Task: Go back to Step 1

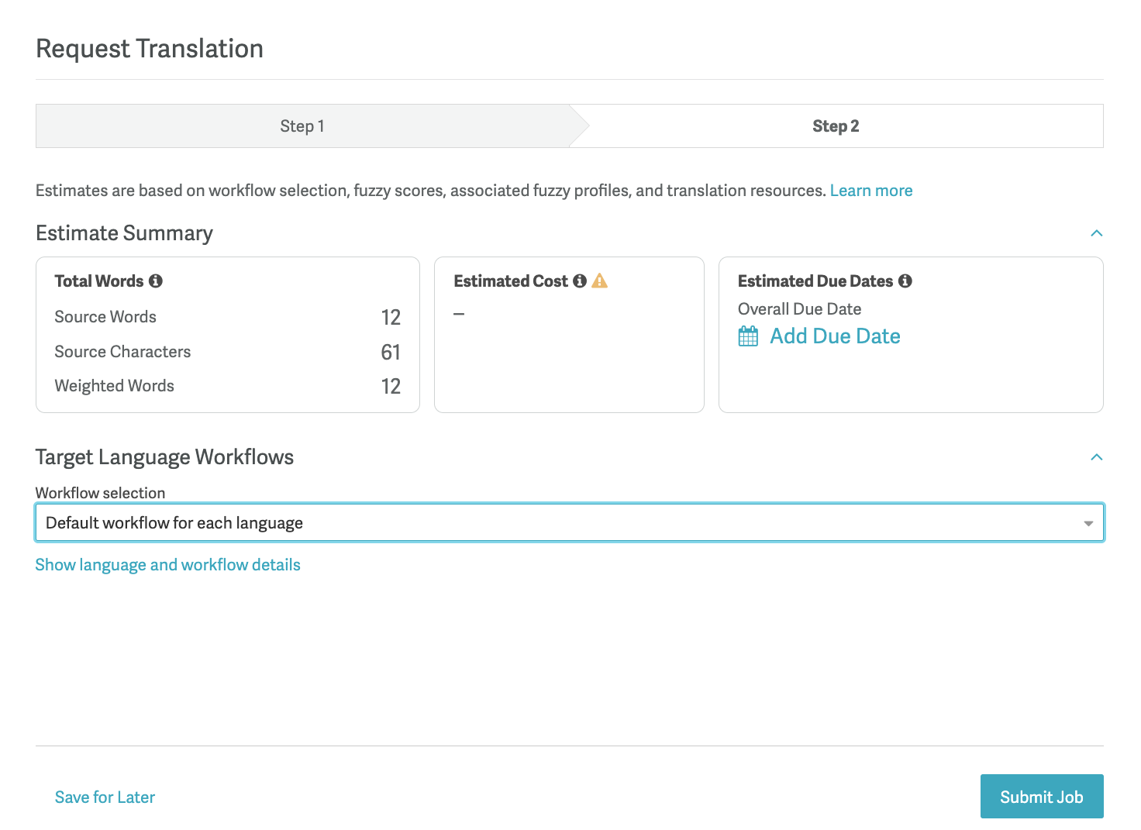Action: pos(302,126)
